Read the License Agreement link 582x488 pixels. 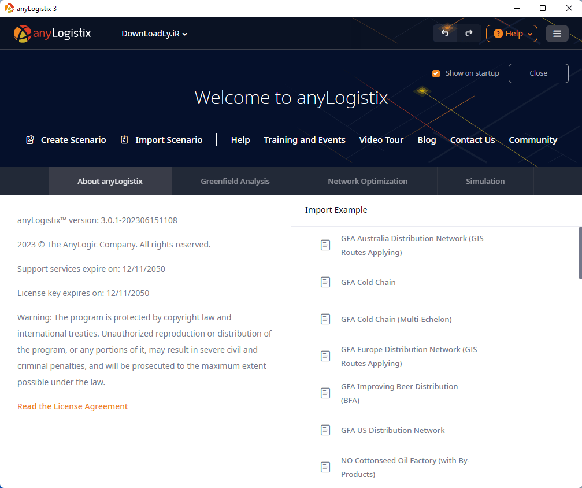pos(72,406)
